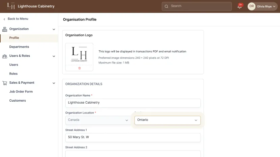The height and width of the screenshot is (157, 280).
Task: Click the Sales & Payment cart icon
Action: click(x=5, y=83)
